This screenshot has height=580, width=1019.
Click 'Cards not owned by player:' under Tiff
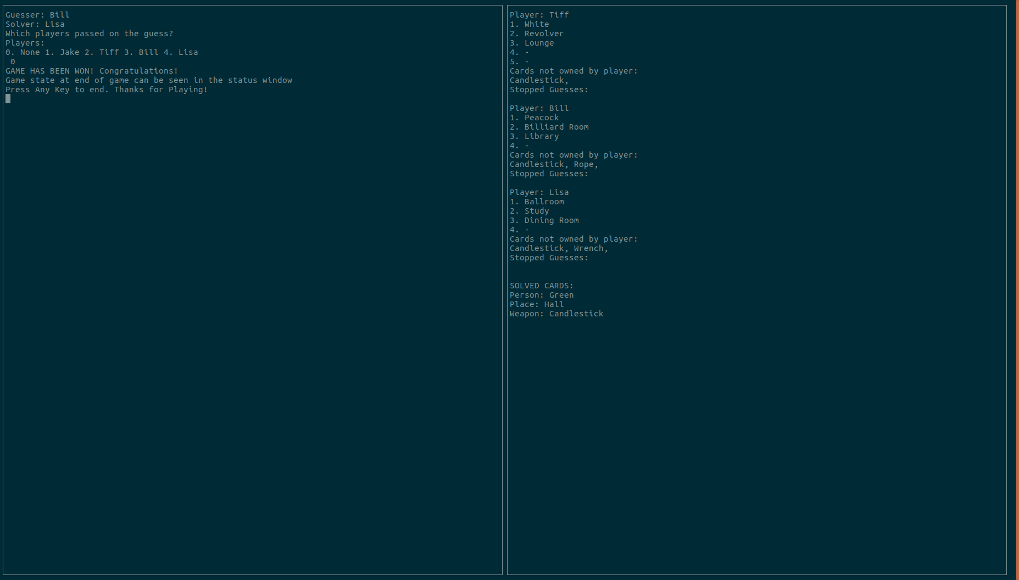click(573, 71)
